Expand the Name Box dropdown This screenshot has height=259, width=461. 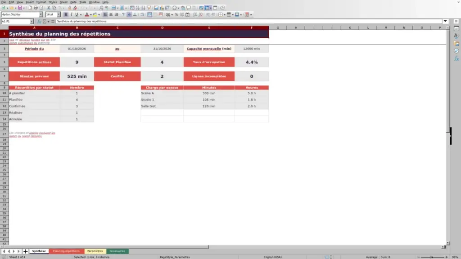tap(32, 22)
